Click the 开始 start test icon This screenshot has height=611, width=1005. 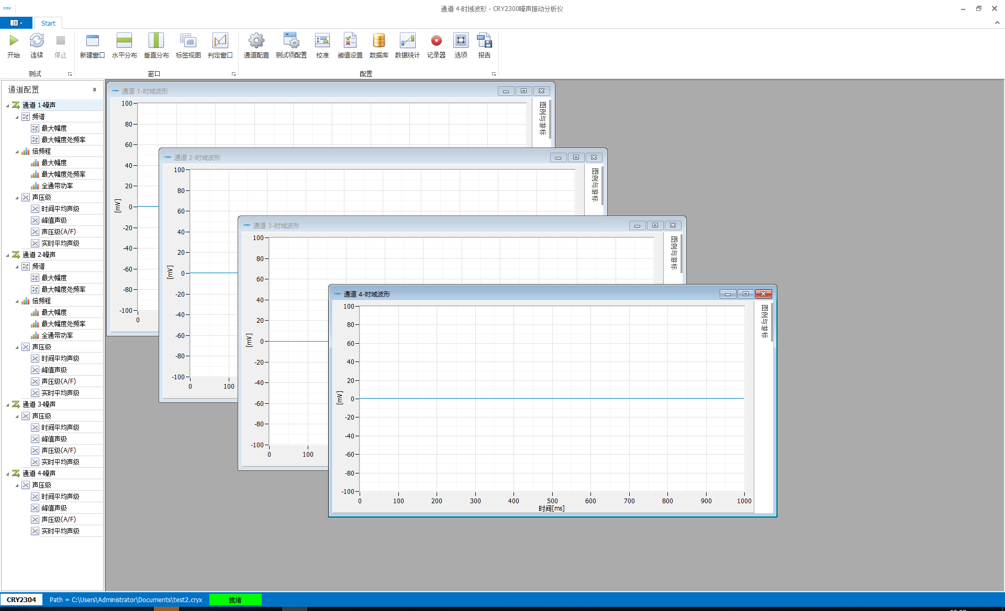click(x=14, y=41)
